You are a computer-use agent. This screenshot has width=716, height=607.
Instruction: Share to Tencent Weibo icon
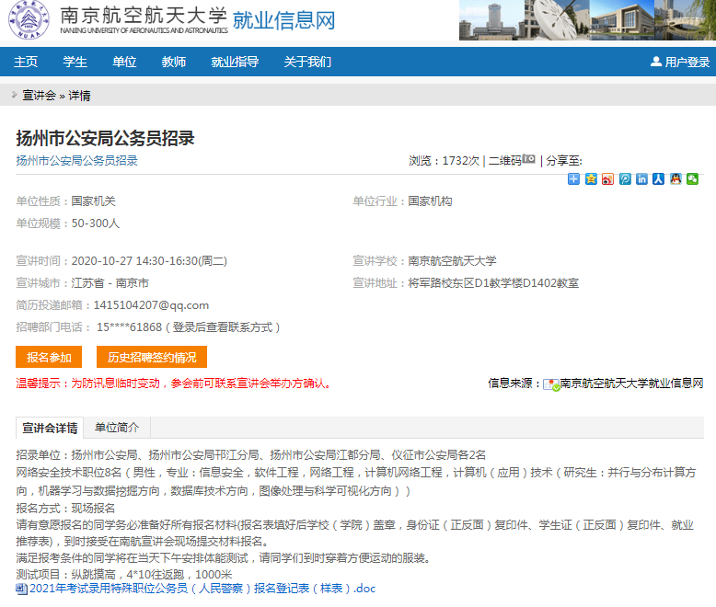pos(625,179)
